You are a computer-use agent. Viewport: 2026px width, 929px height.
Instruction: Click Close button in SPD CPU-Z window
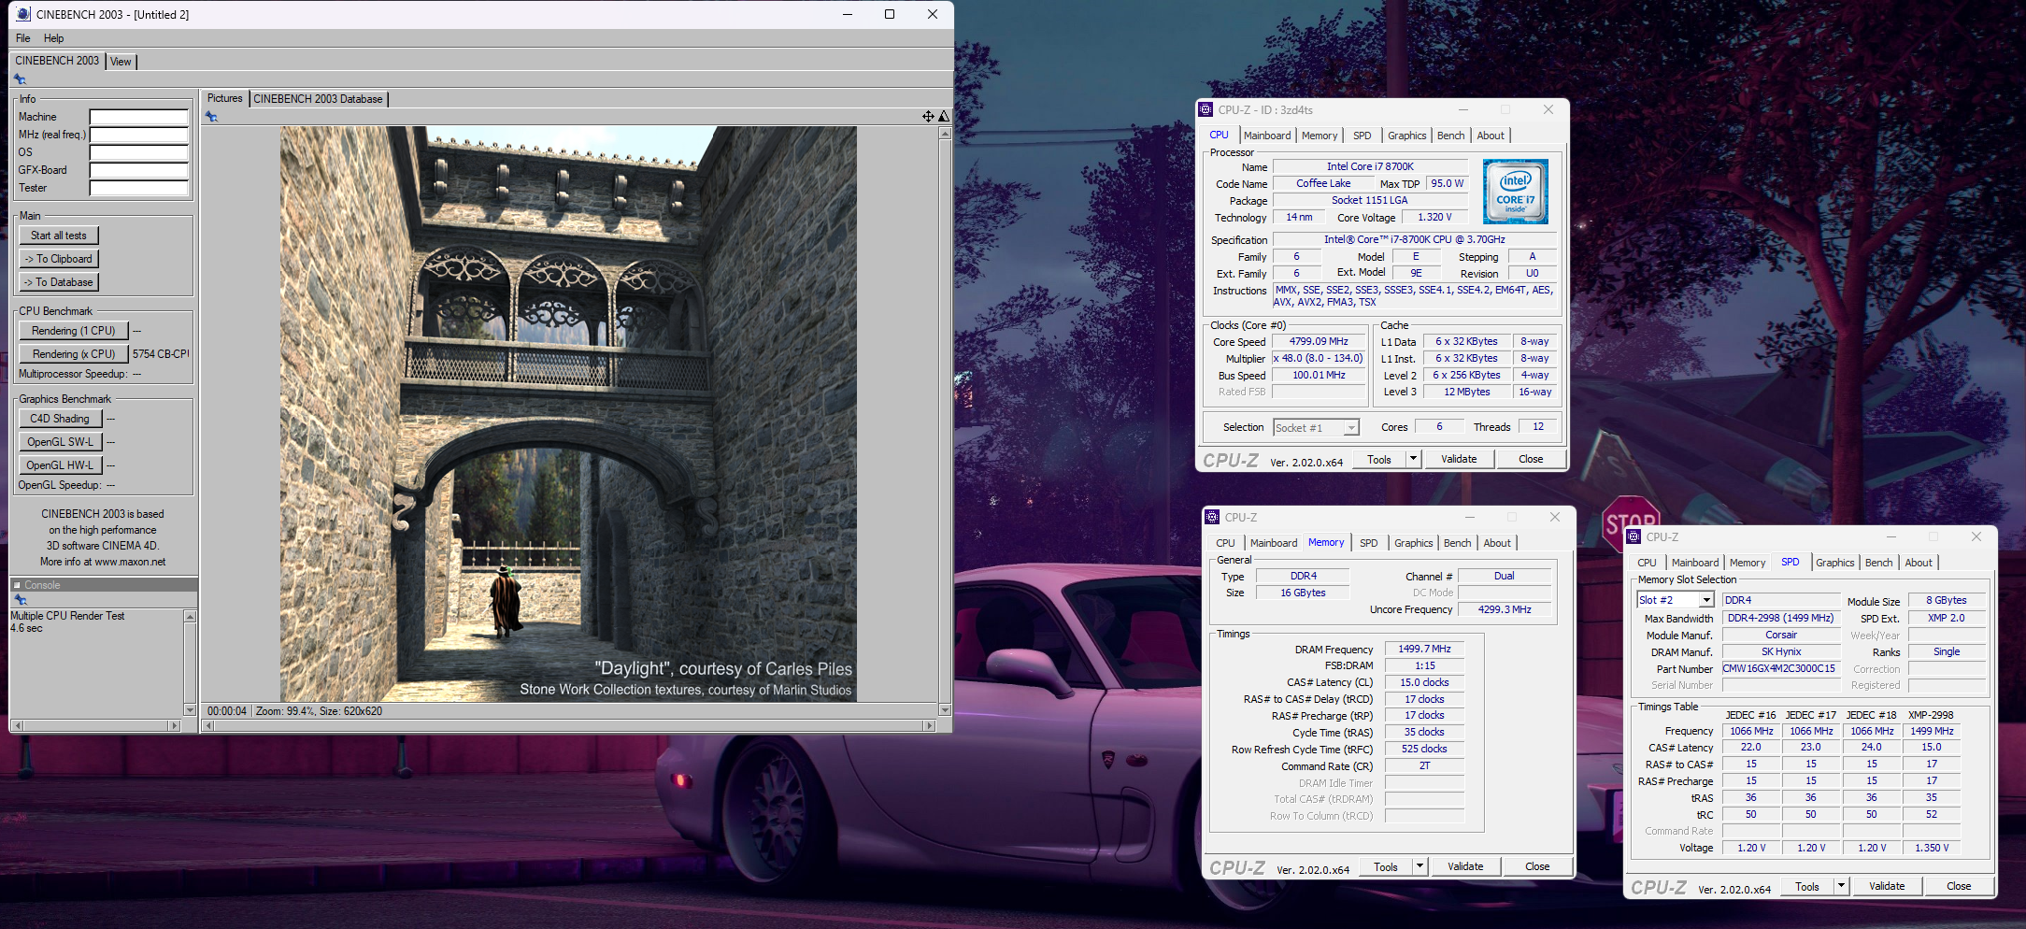tap(1959, 886)
